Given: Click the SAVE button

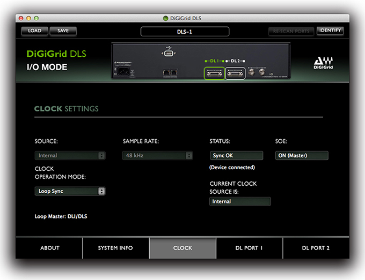Looking at the screenshot, I should [x=63, y=31].
